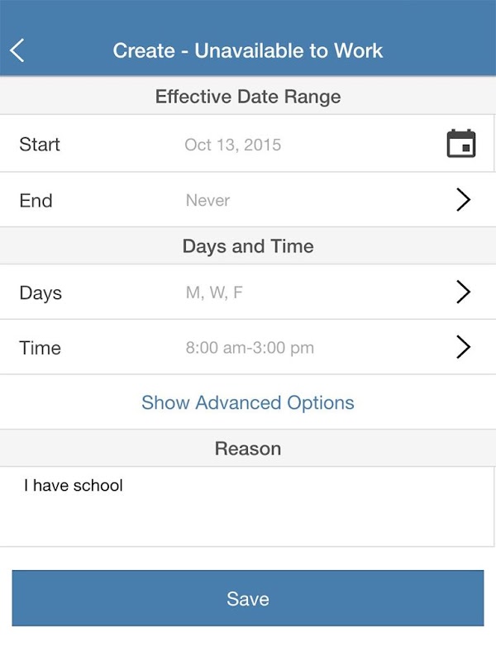
Task: Open the calendar picker icon for Start
Action: coord(461,144)
